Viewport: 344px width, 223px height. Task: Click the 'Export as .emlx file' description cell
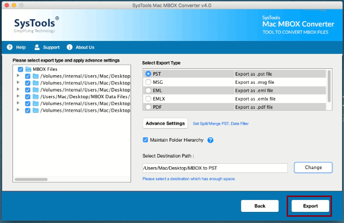point(280,99)
